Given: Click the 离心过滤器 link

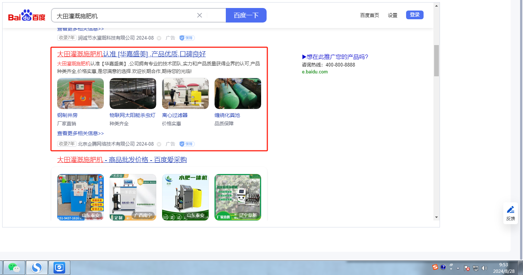Looking at the screenshot, I should [175, 115].
